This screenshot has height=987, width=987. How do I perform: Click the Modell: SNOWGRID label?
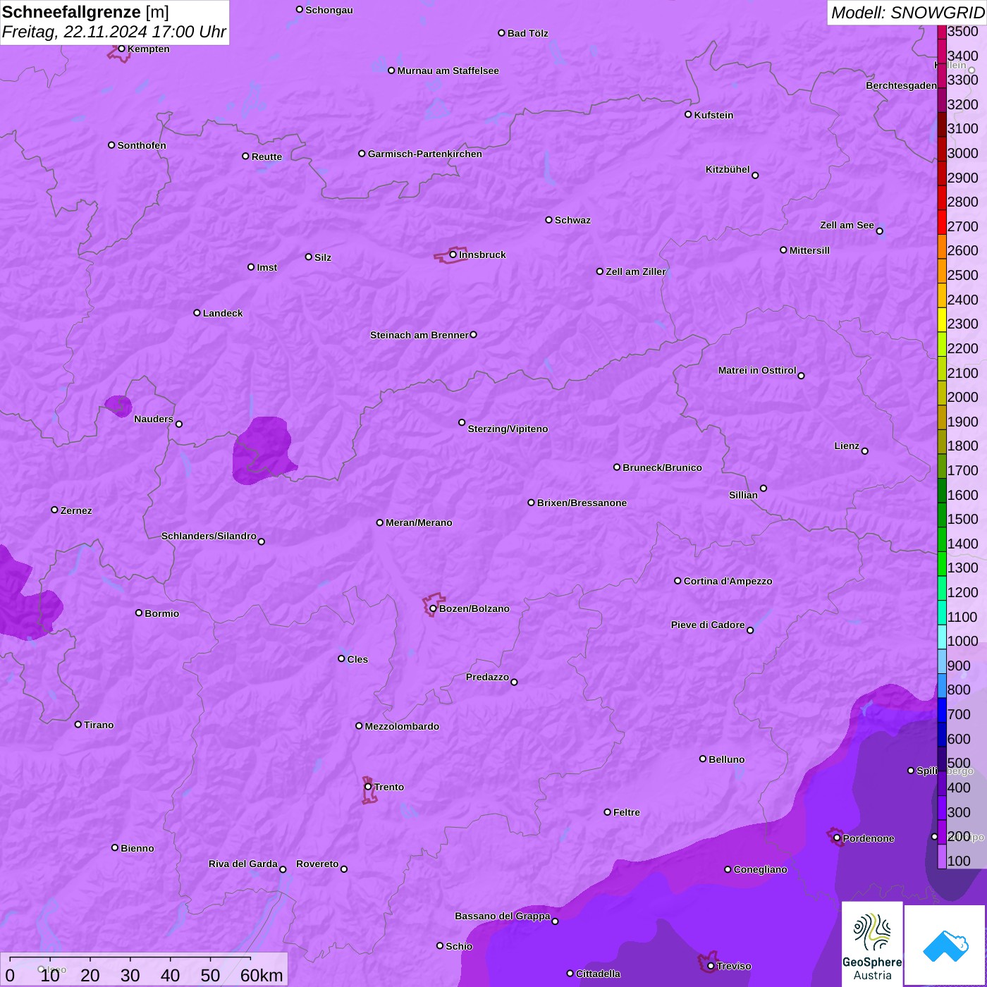[907, 13]
